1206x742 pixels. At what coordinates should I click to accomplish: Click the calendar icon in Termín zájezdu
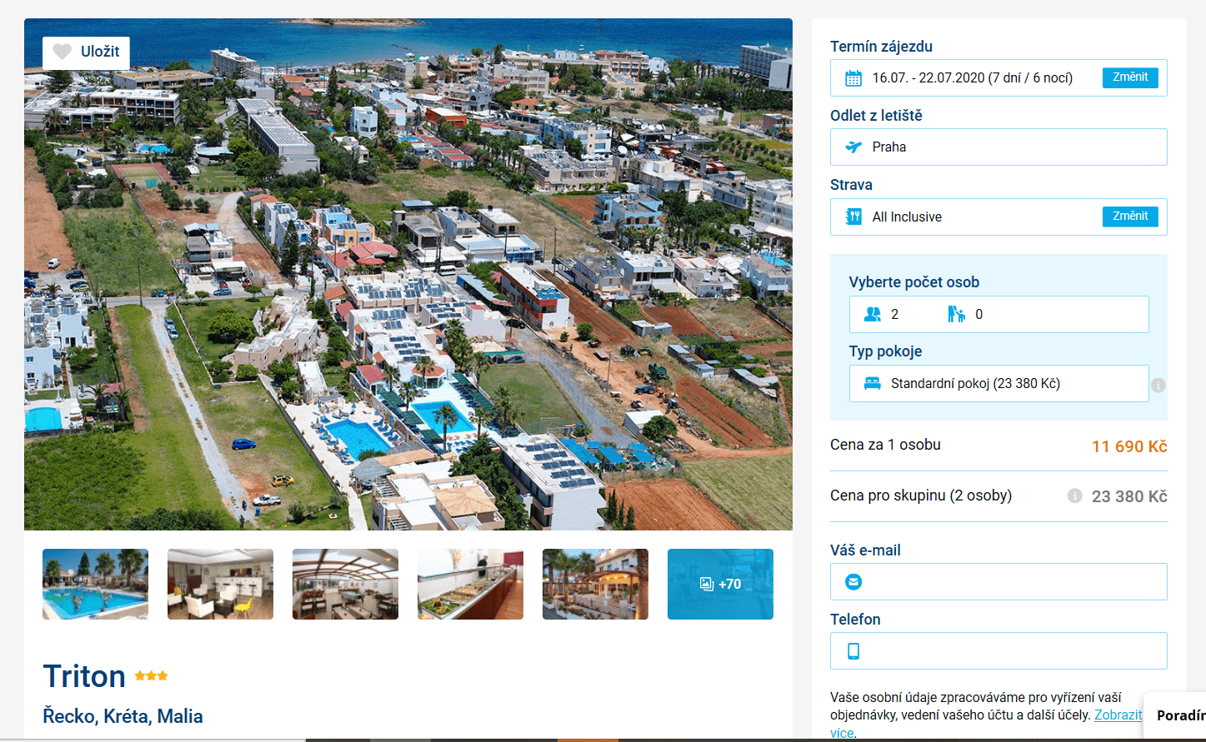[853, 78]
